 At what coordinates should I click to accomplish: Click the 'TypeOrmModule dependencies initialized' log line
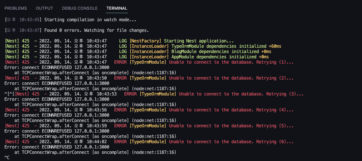(143, 46)
